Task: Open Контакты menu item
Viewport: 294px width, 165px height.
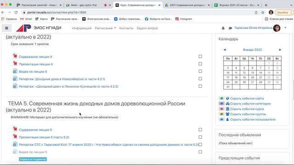Action: (x=126, y=28)
